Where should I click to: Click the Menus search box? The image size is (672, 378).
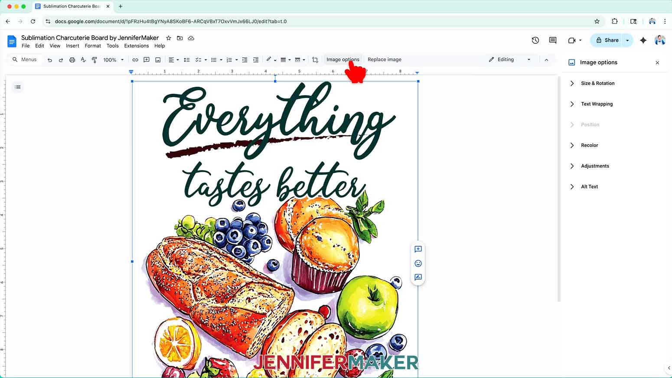point(25,60)
